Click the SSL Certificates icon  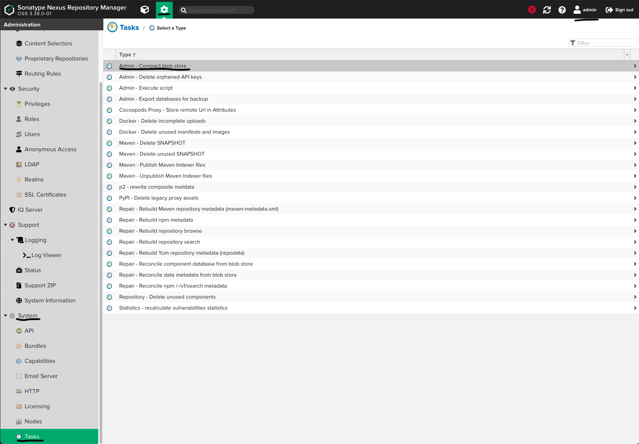(x=19, y=195)
